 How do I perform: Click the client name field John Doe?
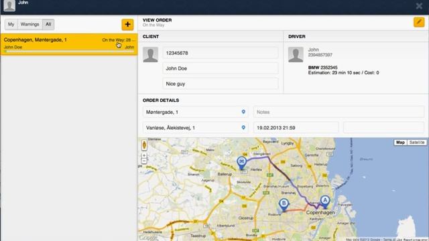(x=221, y=68)
